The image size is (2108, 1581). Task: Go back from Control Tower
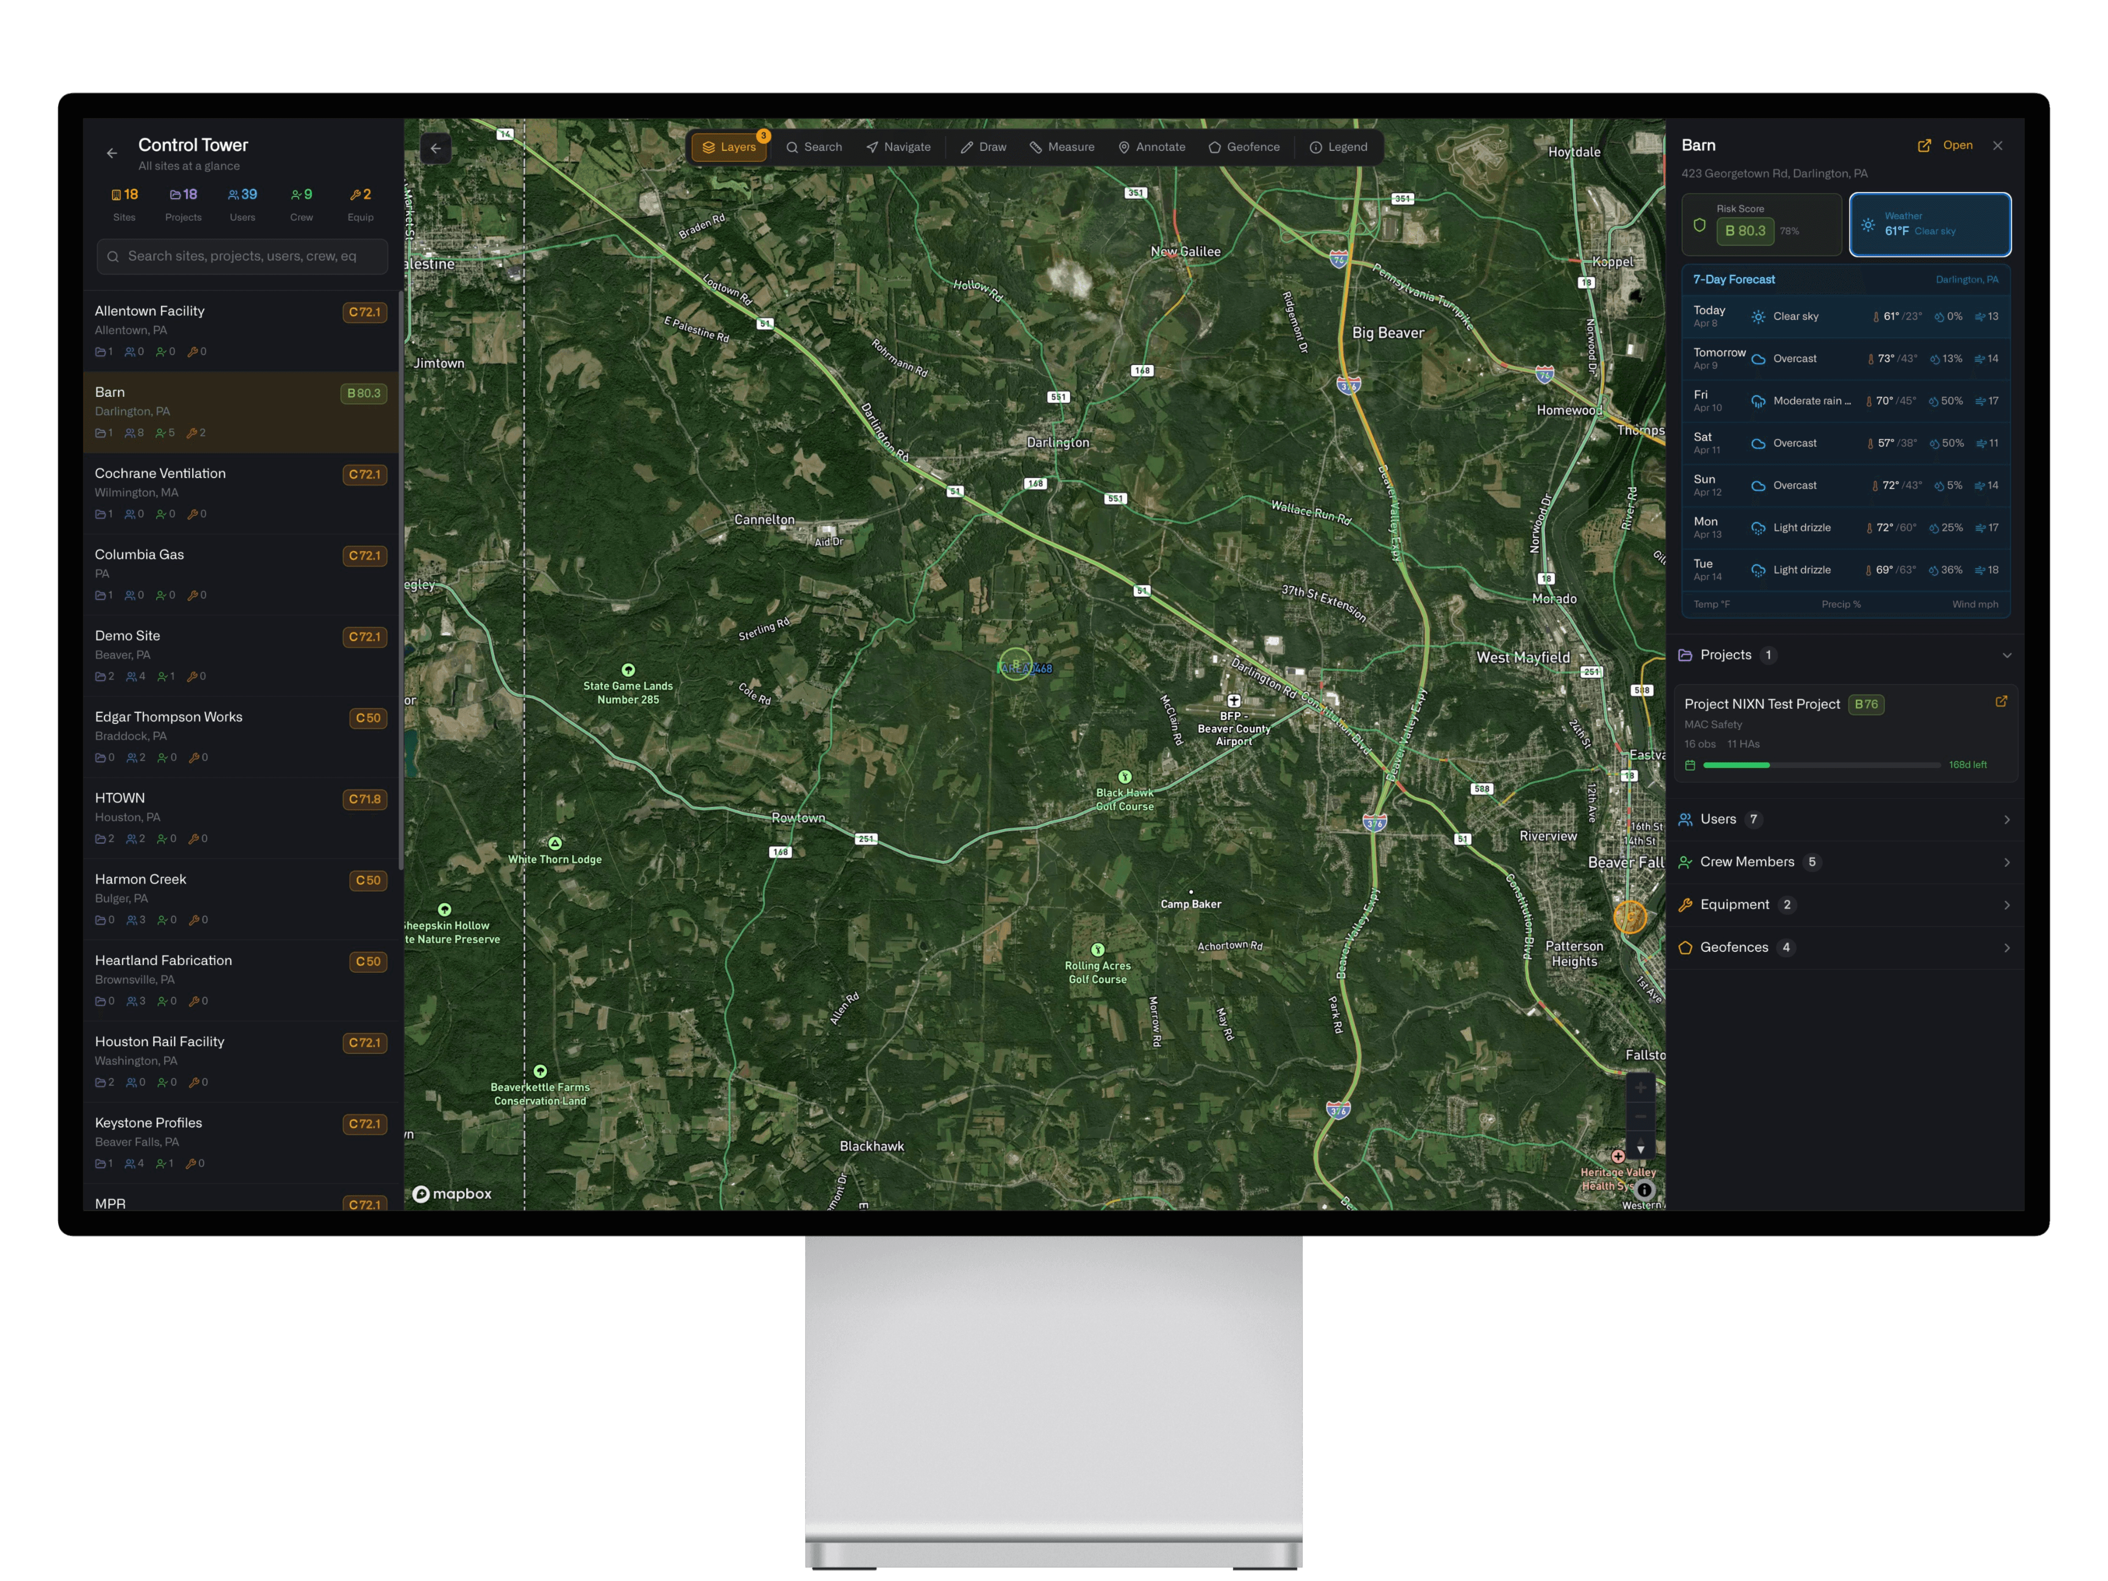click(x=113, y=153)
